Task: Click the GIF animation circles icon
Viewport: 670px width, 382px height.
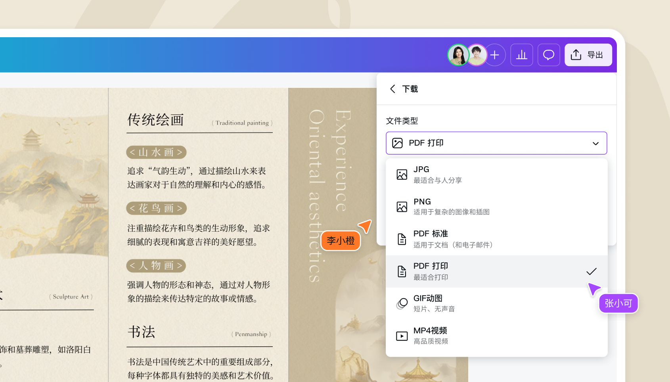Action: [402, 304]
